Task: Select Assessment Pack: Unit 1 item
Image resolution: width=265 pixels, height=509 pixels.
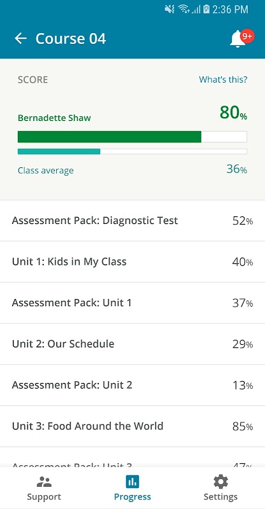Action: click(x=132, y=303)
